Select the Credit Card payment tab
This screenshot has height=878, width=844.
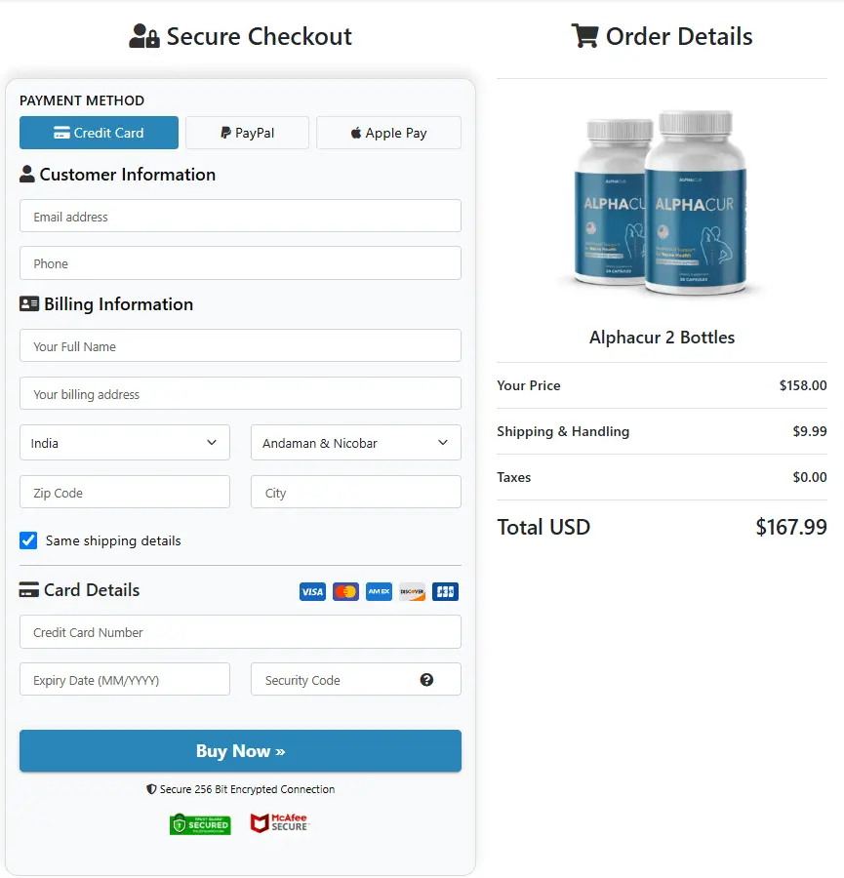click(99, 133)
